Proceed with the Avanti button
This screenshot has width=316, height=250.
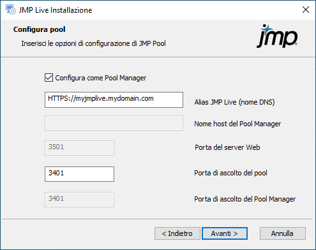pyautogui.click(x=225, y=233)
